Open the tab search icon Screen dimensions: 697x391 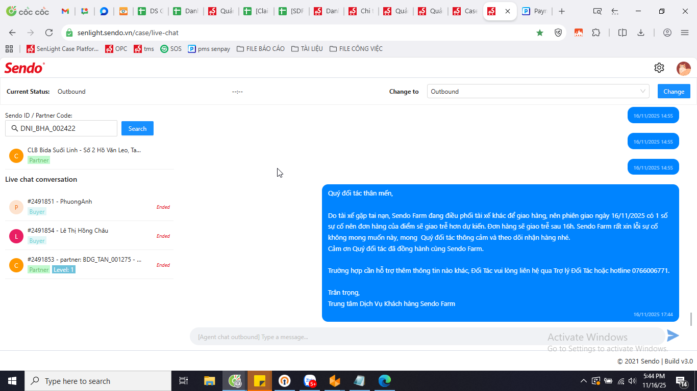point(597,11)
